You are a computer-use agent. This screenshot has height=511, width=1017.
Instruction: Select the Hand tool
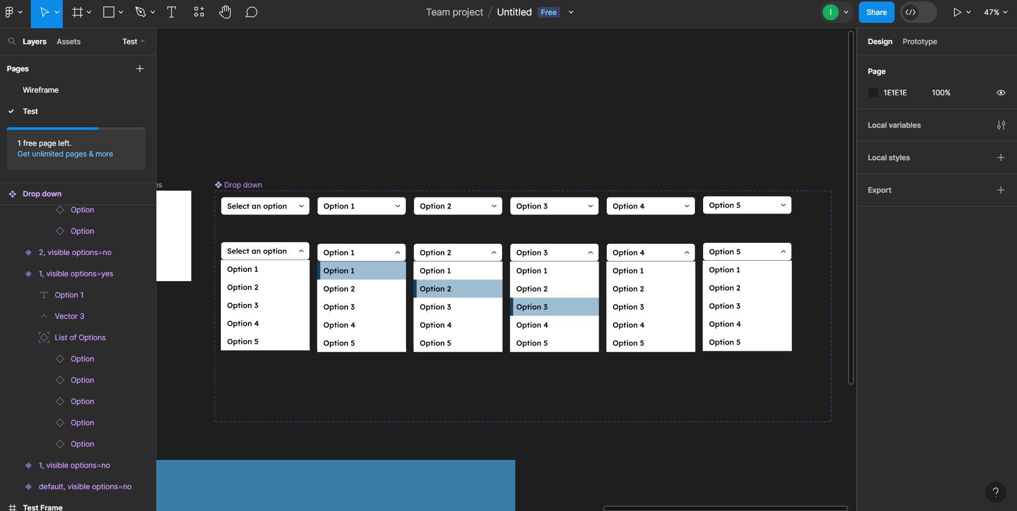(x=225, y=12)
